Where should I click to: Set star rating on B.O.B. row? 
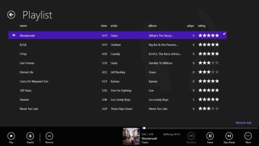(x=209, y=45)
